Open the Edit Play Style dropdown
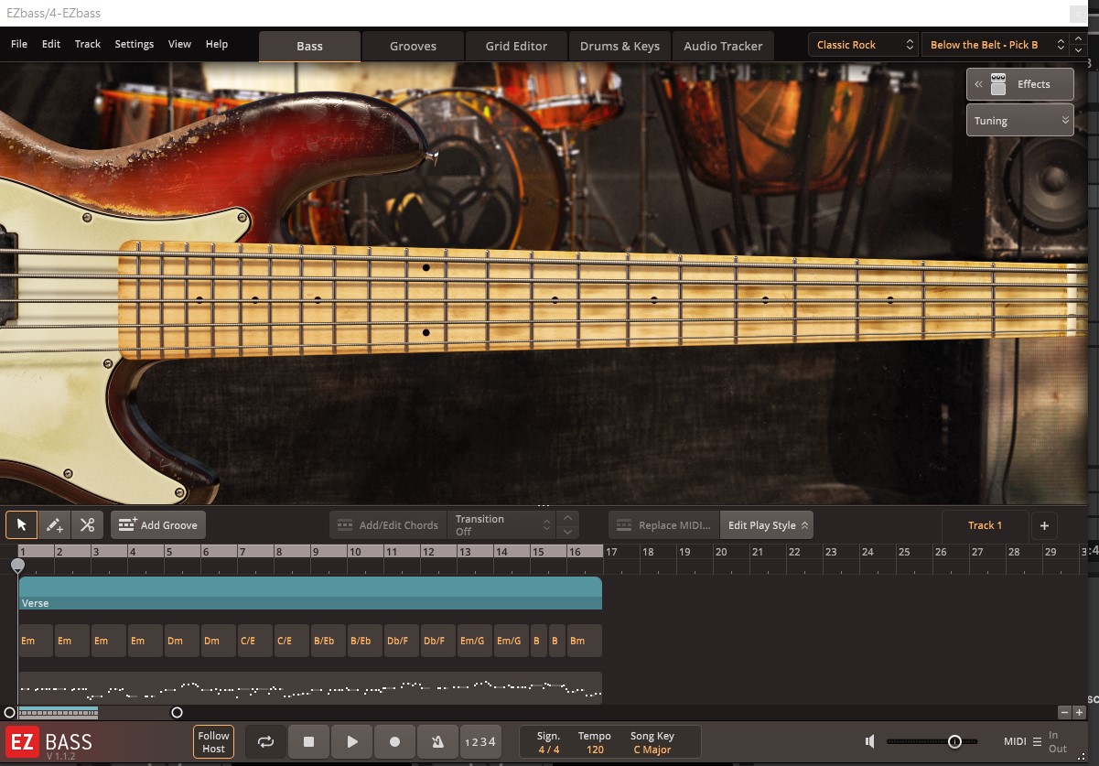This screenshot has width=1099, height=766. tap(767, 525)
